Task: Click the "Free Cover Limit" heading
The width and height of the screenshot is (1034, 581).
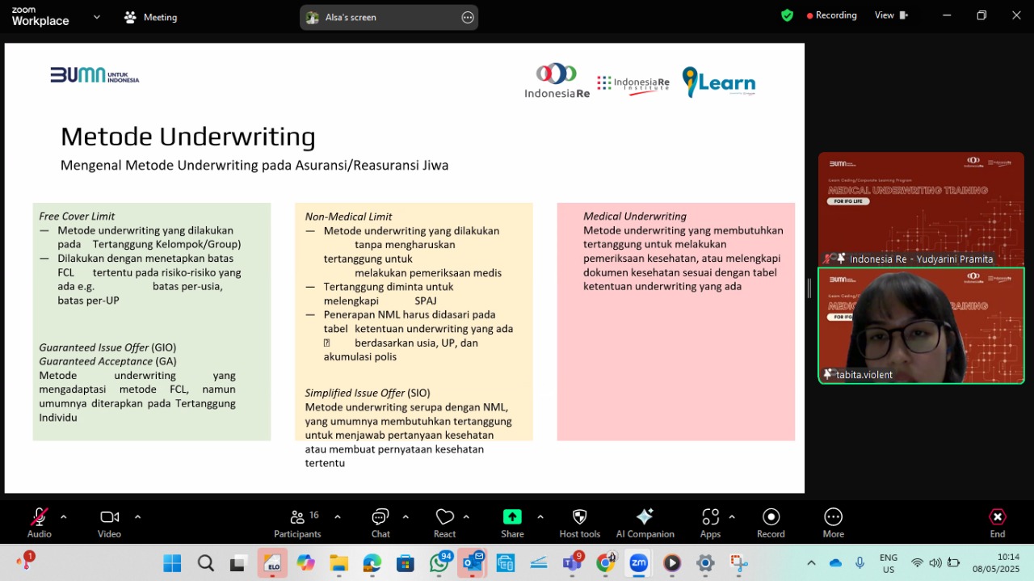Action: pyautogui.click(x=77, y=216)
